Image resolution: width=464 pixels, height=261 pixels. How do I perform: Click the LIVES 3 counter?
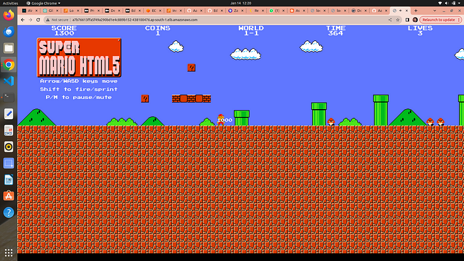(420, 30)
